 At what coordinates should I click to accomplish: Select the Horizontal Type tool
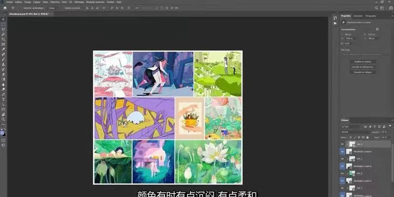(x=3, y=99)
